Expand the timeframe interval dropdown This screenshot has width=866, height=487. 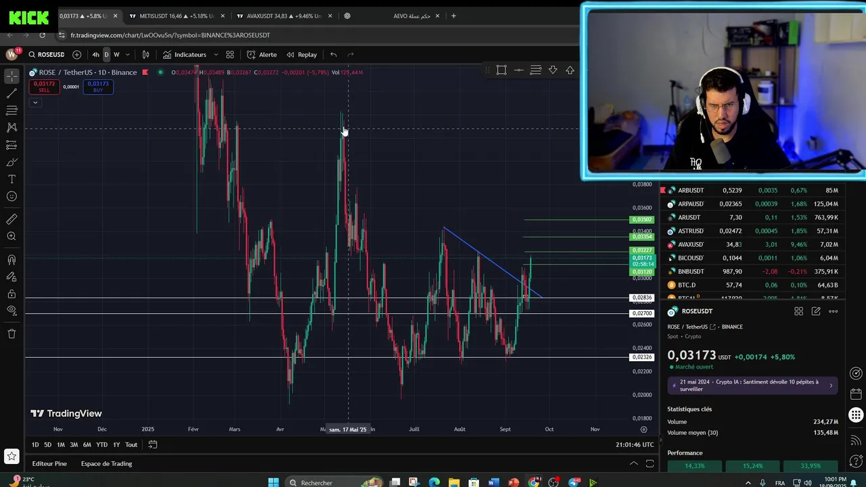[x=127, y=55]
